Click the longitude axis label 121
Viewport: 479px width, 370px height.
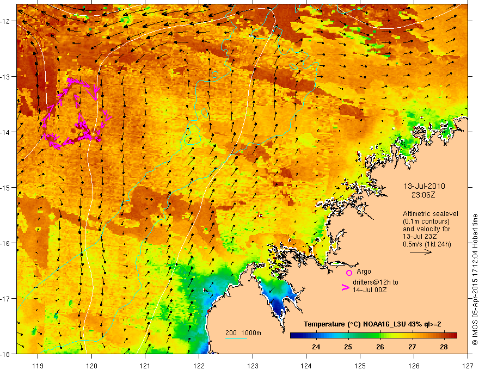coord(145,366)
